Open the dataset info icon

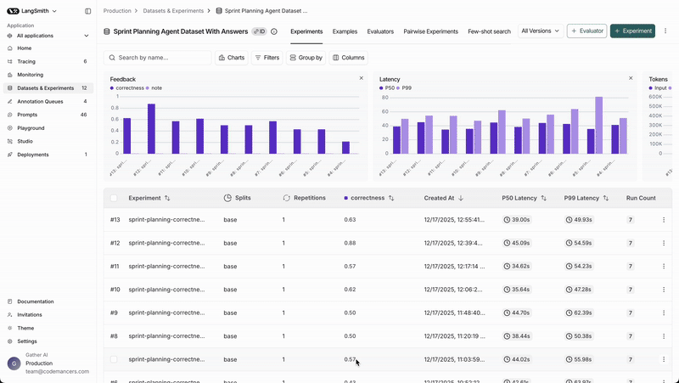click(274, 31)
